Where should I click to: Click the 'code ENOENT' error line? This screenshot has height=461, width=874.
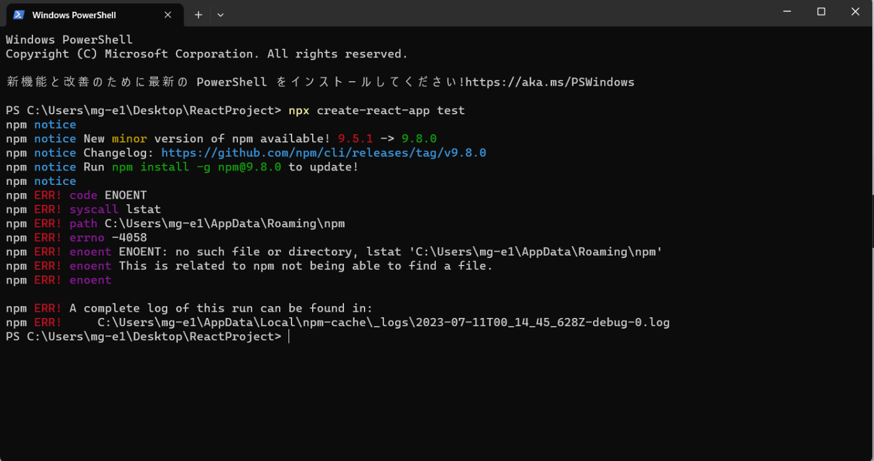(76, 195)
